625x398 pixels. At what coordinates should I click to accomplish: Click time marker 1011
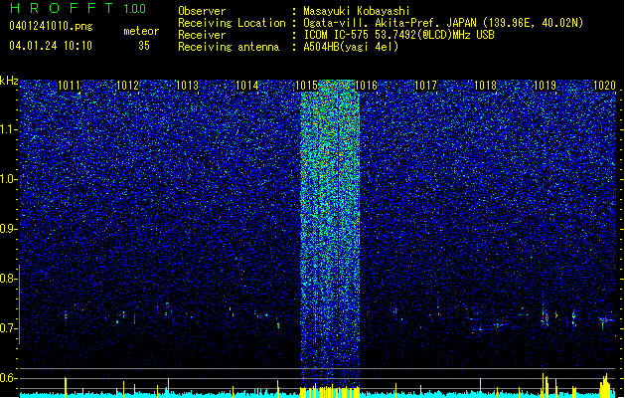click(69, 86)
